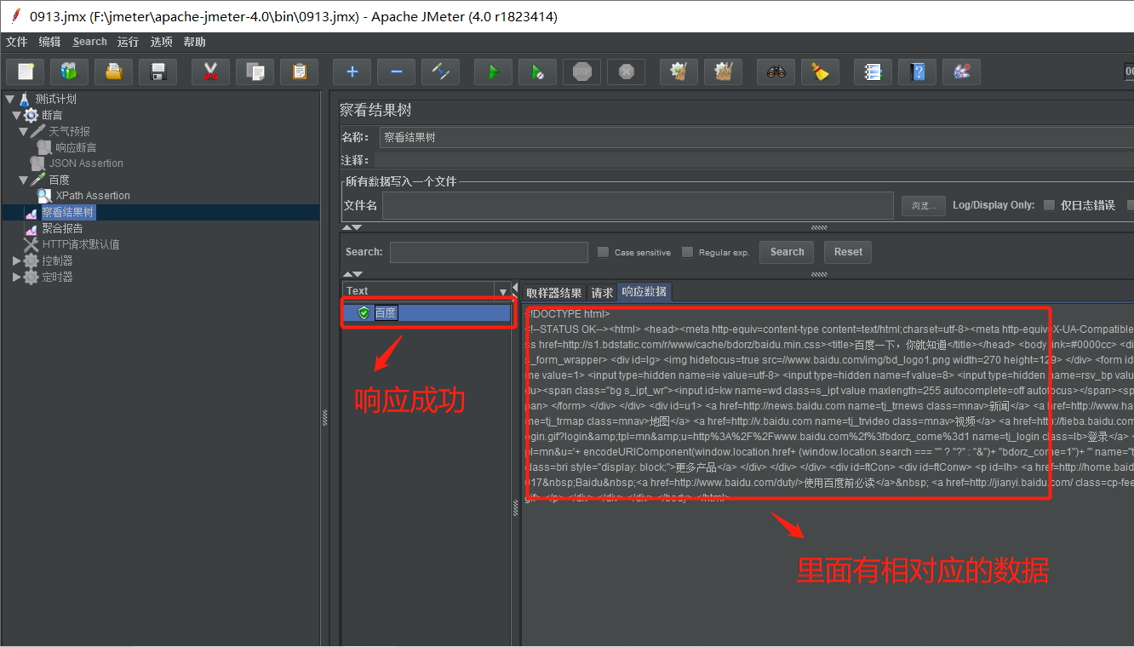Click the New test plan toolbar icon
This screenshot has width=1134, height=647.
point(26,72)
